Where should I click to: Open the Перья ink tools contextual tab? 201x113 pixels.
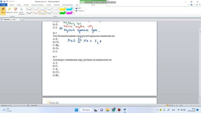[93, 5]
